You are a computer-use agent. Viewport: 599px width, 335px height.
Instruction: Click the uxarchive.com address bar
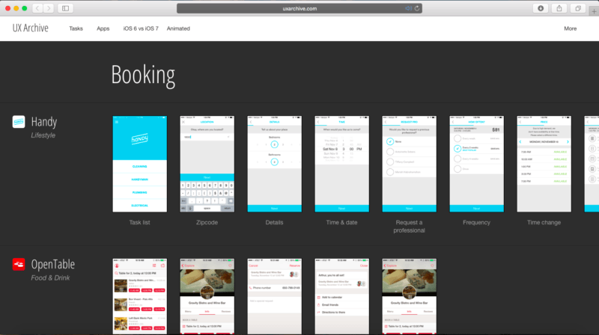tap(299, 8)
